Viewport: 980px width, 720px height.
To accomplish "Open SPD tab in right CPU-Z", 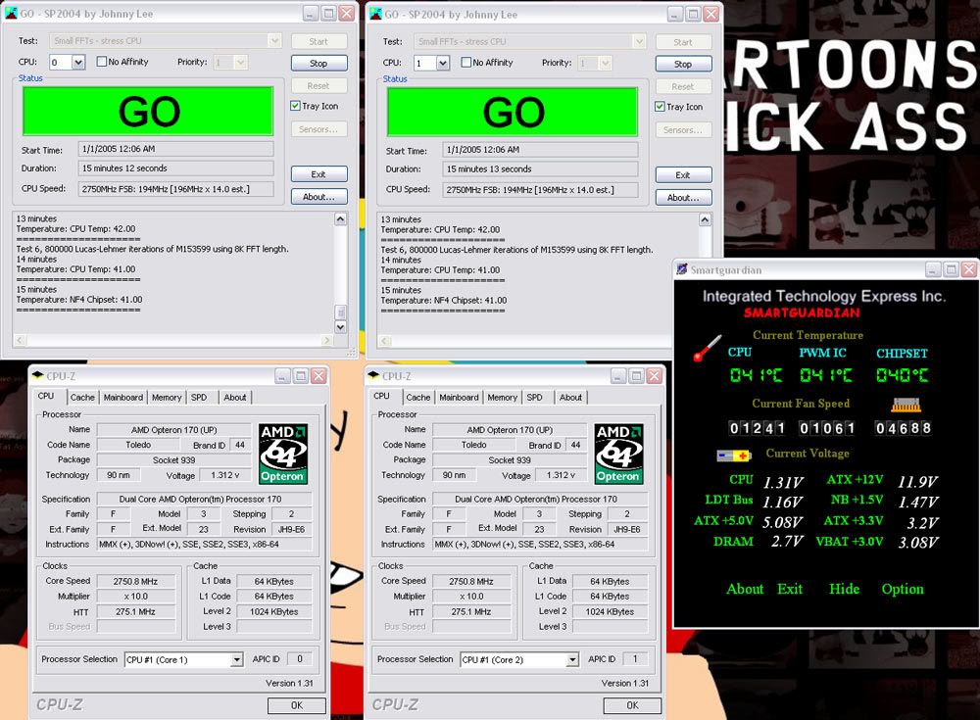I will point(534,398).
